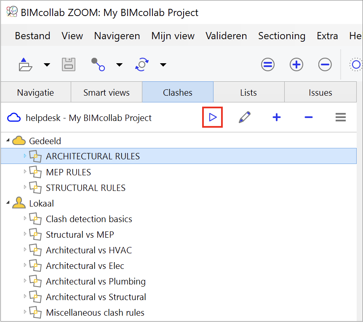This screenshot has width=363, height=322.
Task: Expand Clash detection basics node
Action: pyautogui.click(x=25, y=218)
